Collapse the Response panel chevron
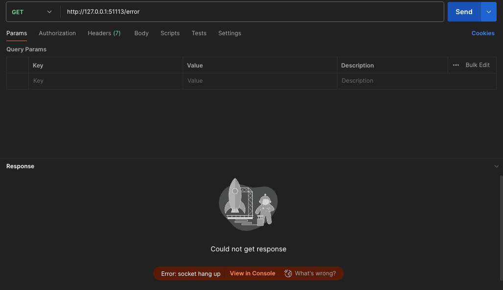This screenshot has width=503, height=290. point(496,166)
